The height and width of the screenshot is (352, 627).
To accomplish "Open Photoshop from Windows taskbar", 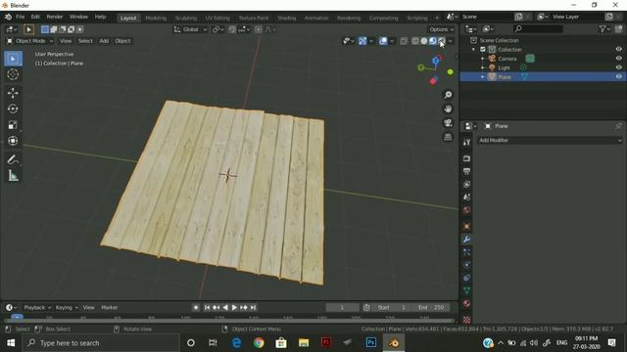I will point(370,343).
